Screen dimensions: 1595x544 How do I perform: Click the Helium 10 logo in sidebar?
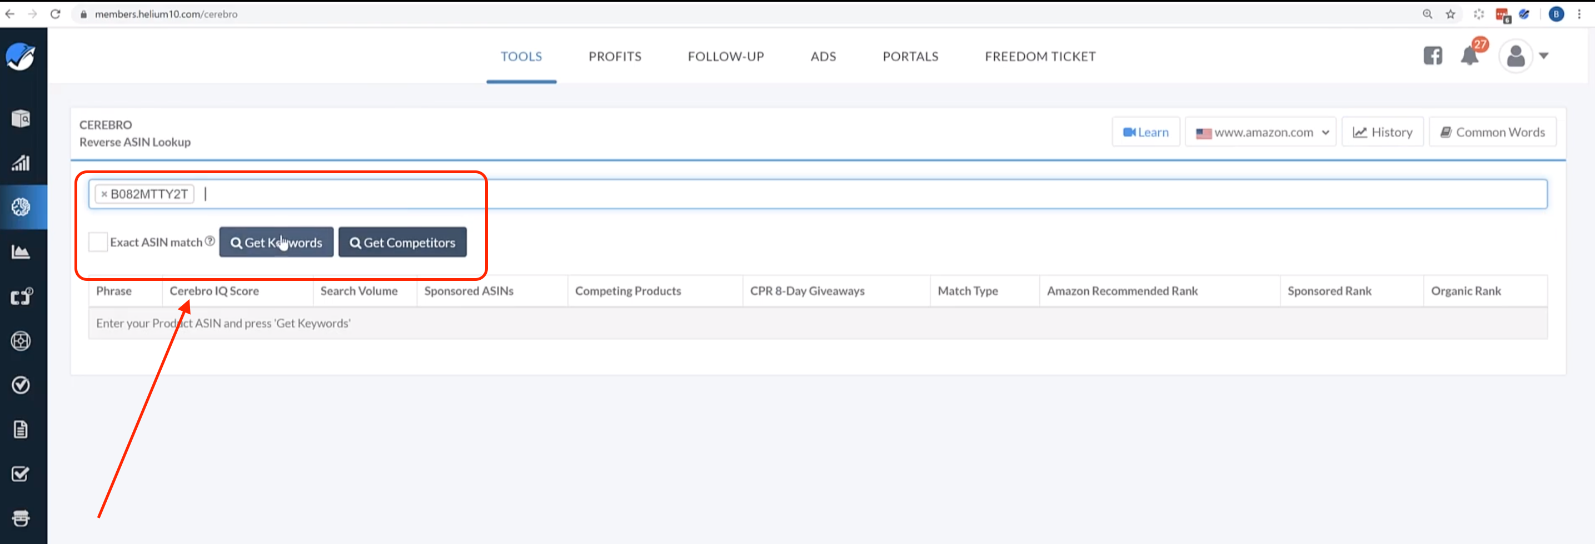coord(21,57)
